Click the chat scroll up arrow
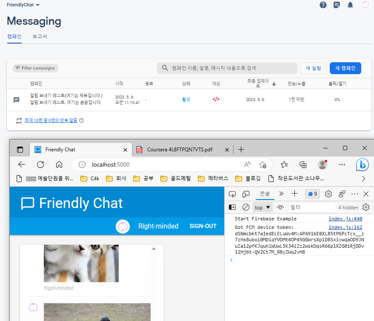Image resolution: width=374 pixels, height=321 pixels. pos(154,249)
